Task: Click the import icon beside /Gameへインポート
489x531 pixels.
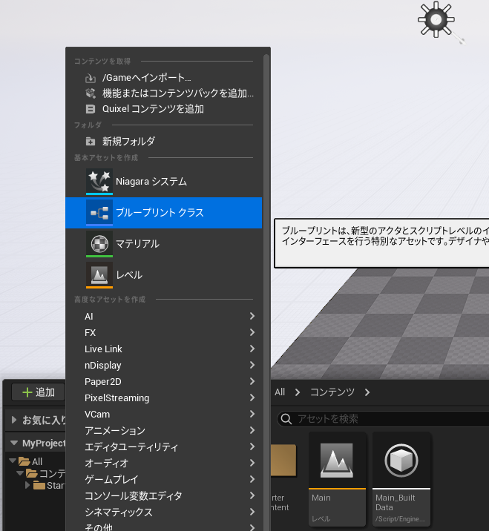Action: tap(90, 78)
